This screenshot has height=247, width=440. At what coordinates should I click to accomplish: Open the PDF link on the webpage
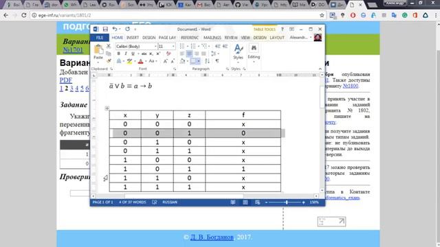66,80
